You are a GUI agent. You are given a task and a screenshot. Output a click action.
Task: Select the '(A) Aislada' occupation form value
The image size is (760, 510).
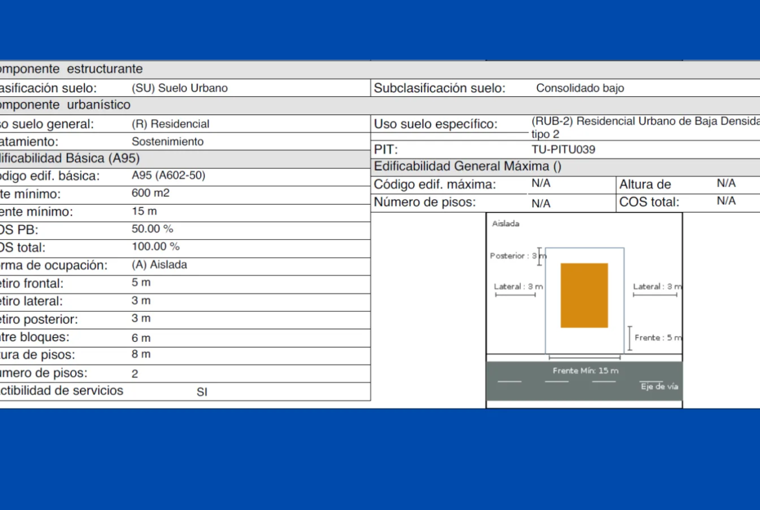[159, 264]
